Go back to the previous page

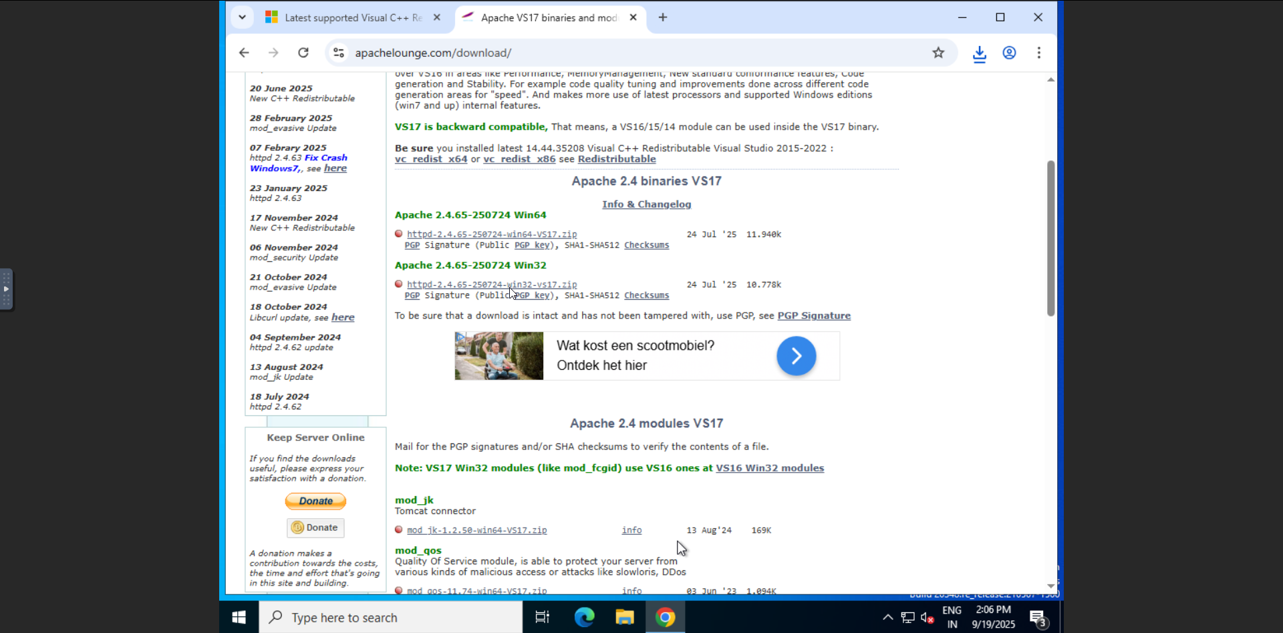(244, 53)
